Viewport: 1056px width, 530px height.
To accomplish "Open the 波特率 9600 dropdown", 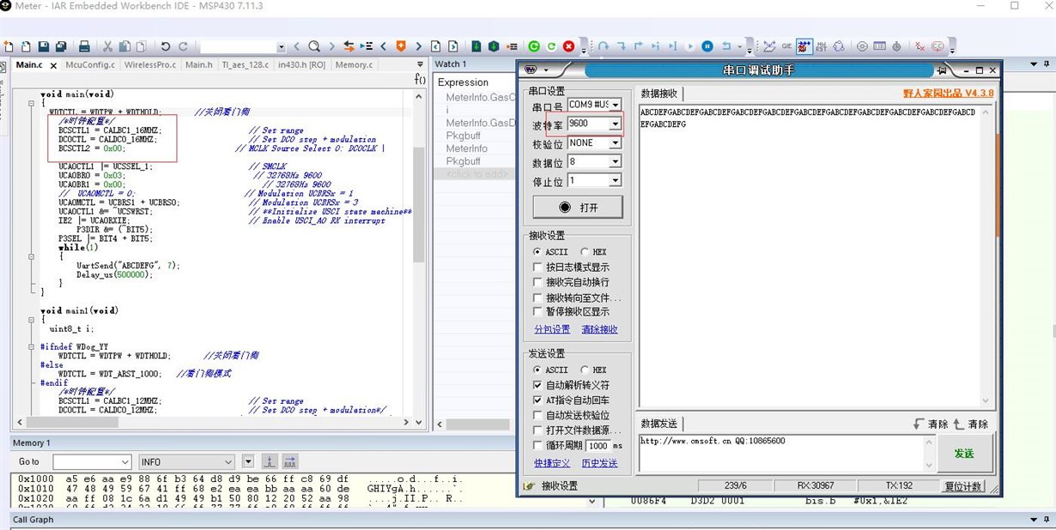I will pyautogui.click(x=616, y=124).
